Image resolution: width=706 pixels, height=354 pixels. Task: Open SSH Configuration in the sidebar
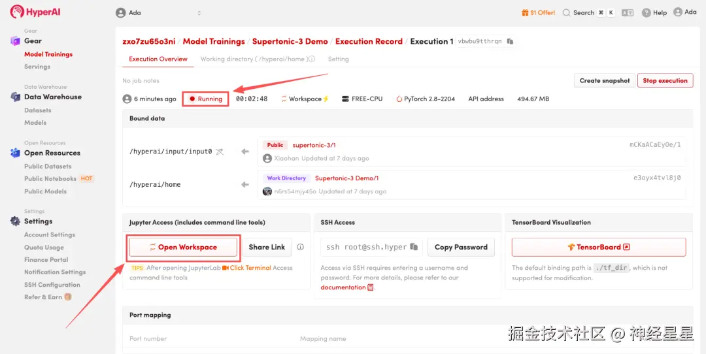[52, 285]
